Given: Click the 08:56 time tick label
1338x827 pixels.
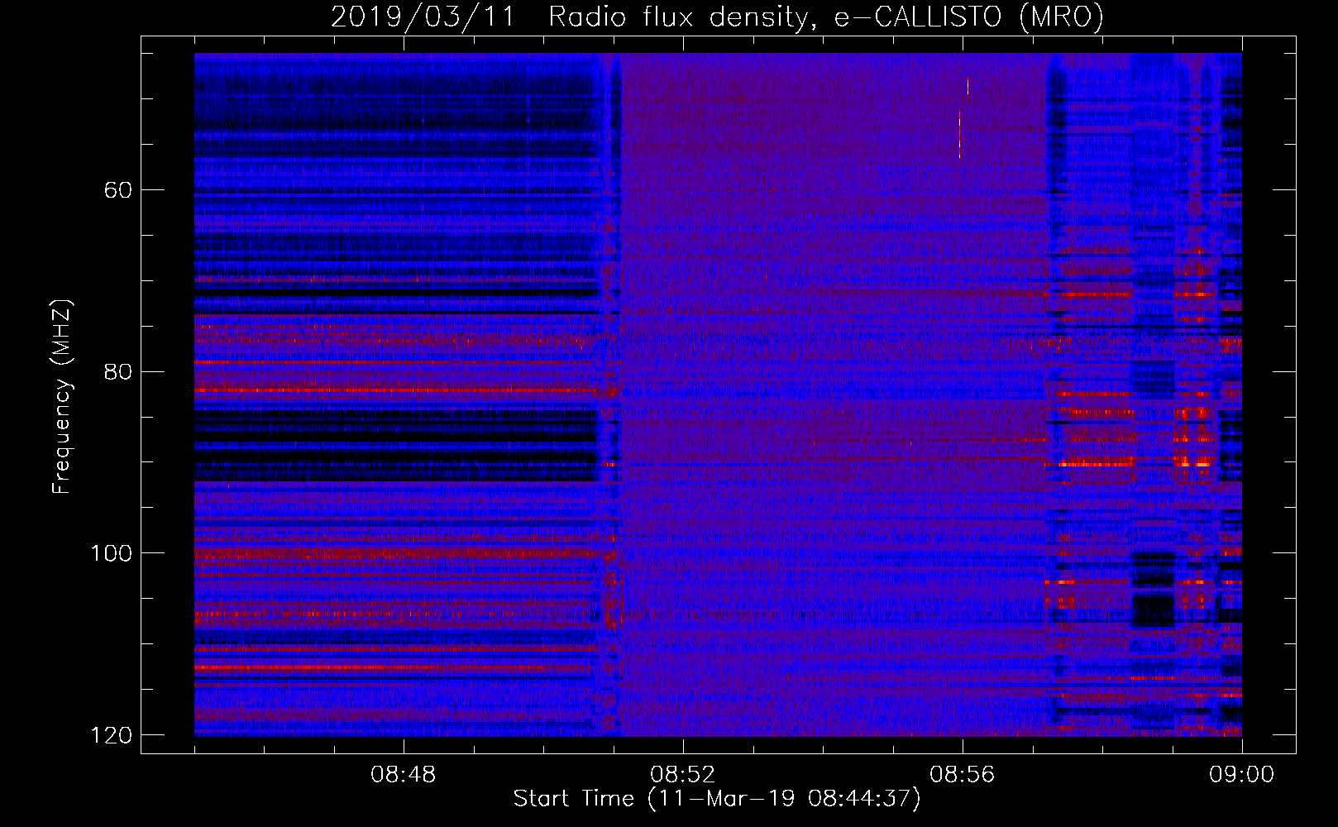Looking at the screenshot, I should click(x=963, y=775).
